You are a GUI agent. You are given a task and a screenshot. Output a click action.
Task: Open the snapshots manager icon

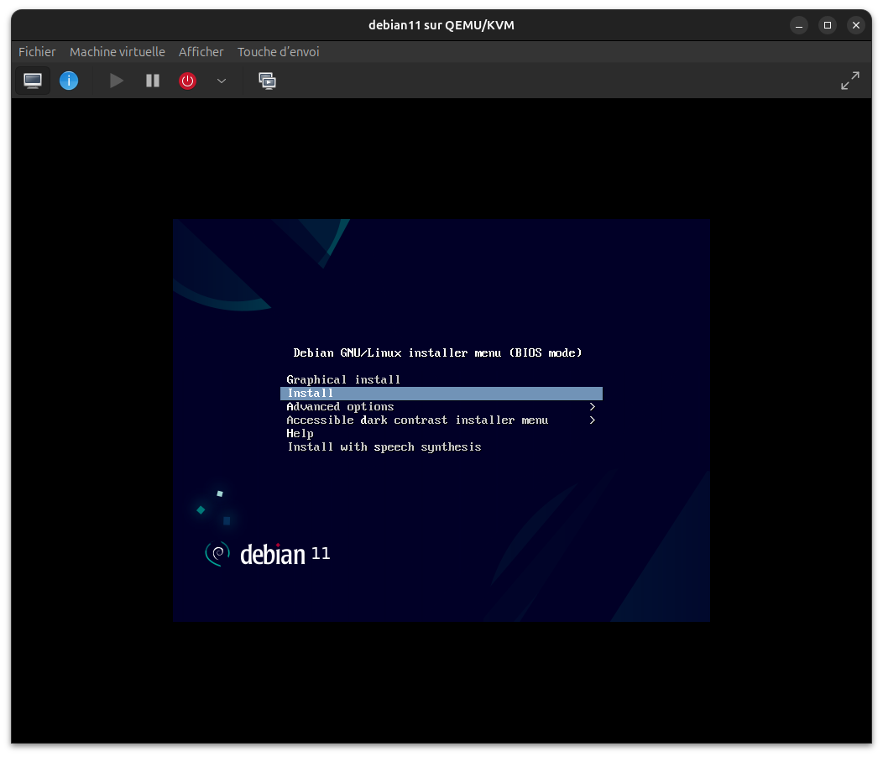pyautogui.click(x=267, y=81)
